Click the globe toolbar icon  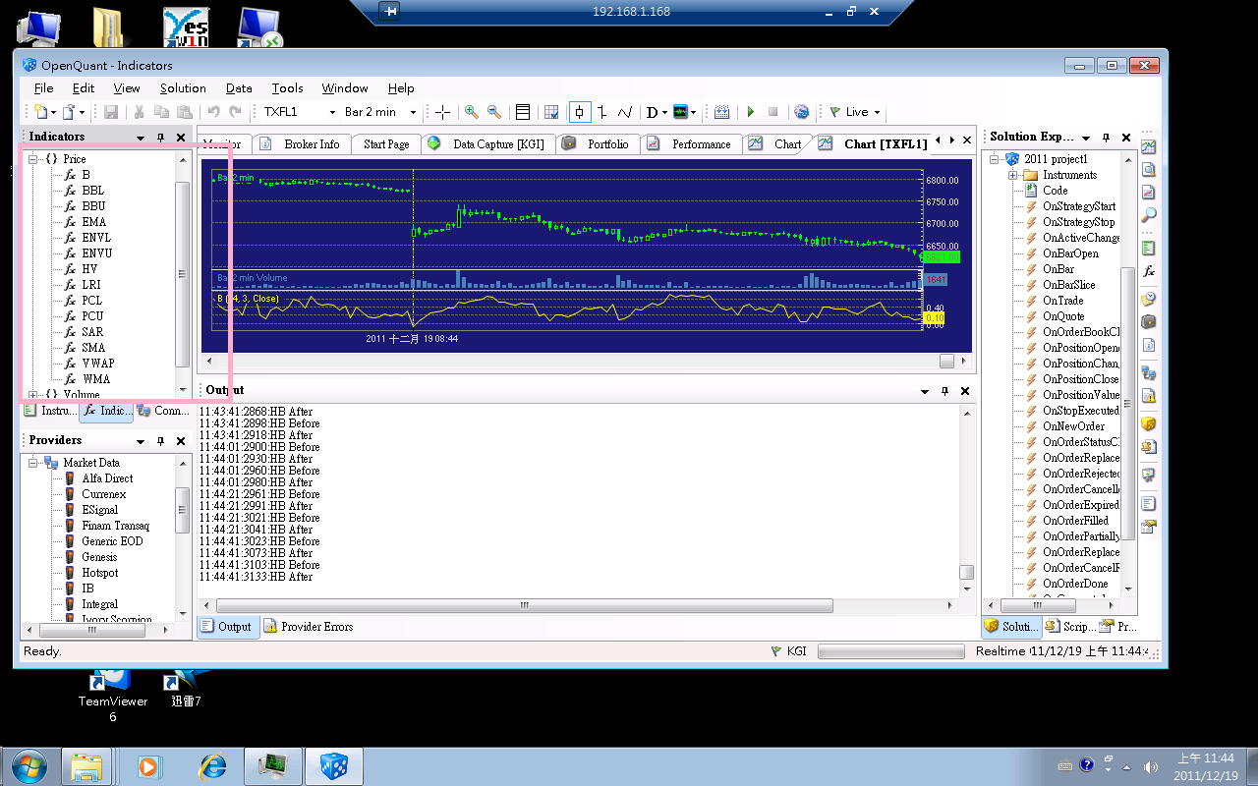[x=801, y=112]
